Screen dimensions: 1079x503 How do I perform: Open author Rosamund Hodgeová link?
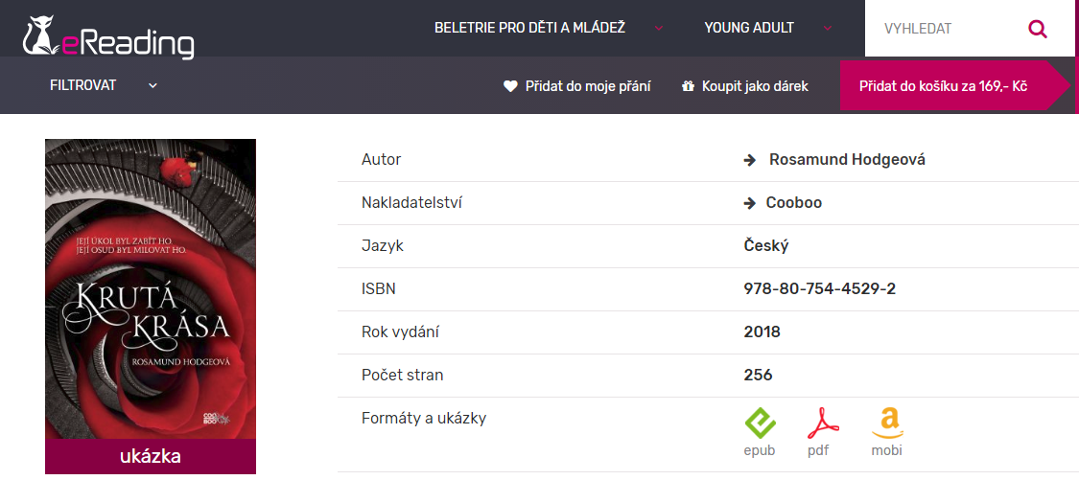pos(847,160)
